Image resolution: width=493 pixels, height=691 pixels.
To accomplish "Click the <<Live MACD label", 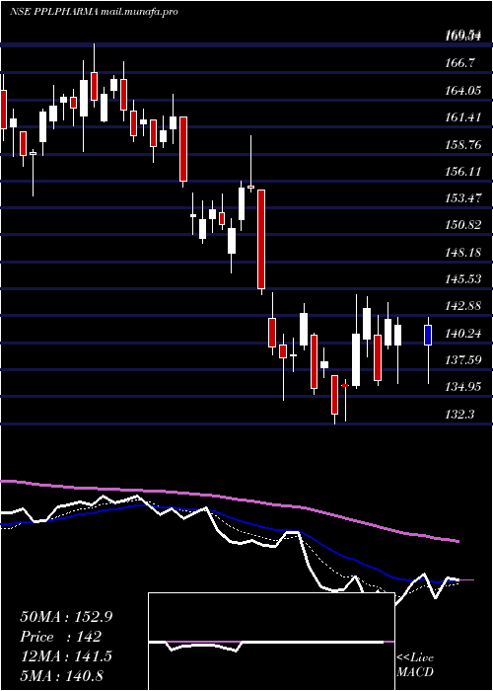I will 415,664.
